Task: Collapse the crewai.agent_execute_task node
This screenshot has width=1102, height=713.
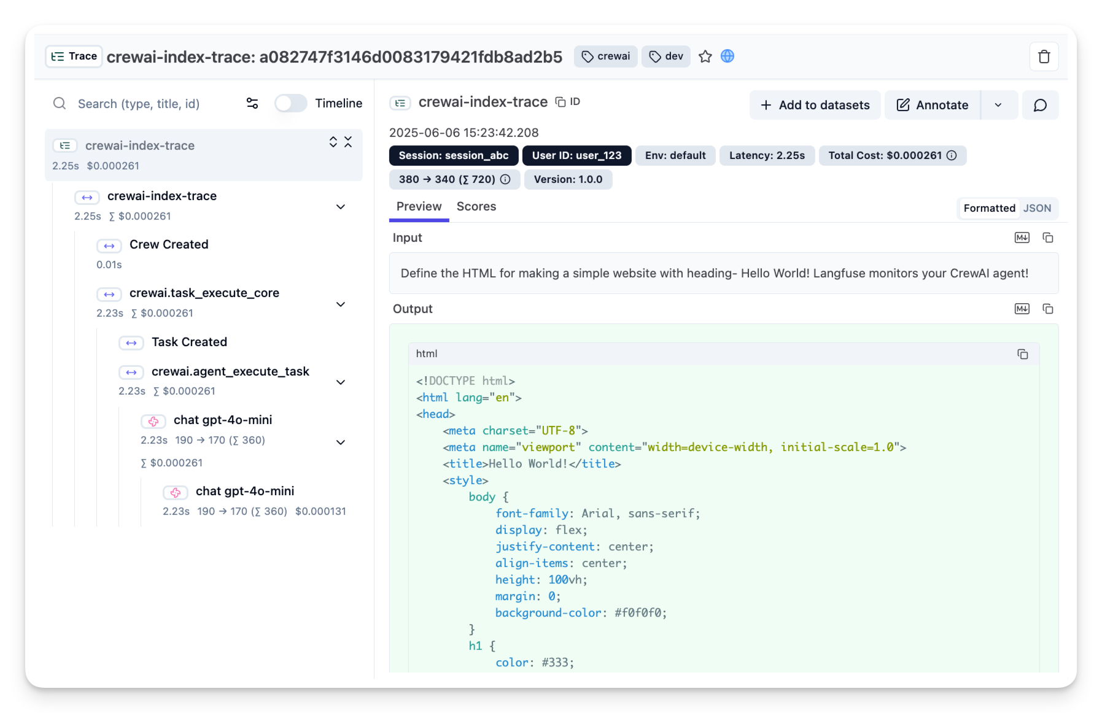Action: 341,382
